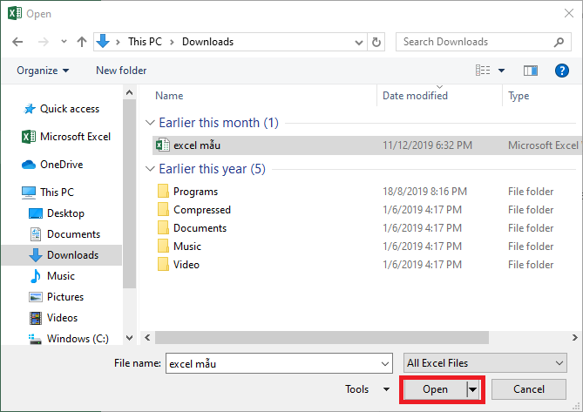Open the All Excel Files type dropdown

(x=486, y=363)
